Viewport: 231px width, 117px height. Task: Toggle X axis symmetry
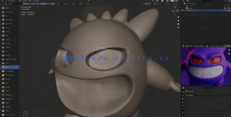pyautogui.click(x=146, y=4)
